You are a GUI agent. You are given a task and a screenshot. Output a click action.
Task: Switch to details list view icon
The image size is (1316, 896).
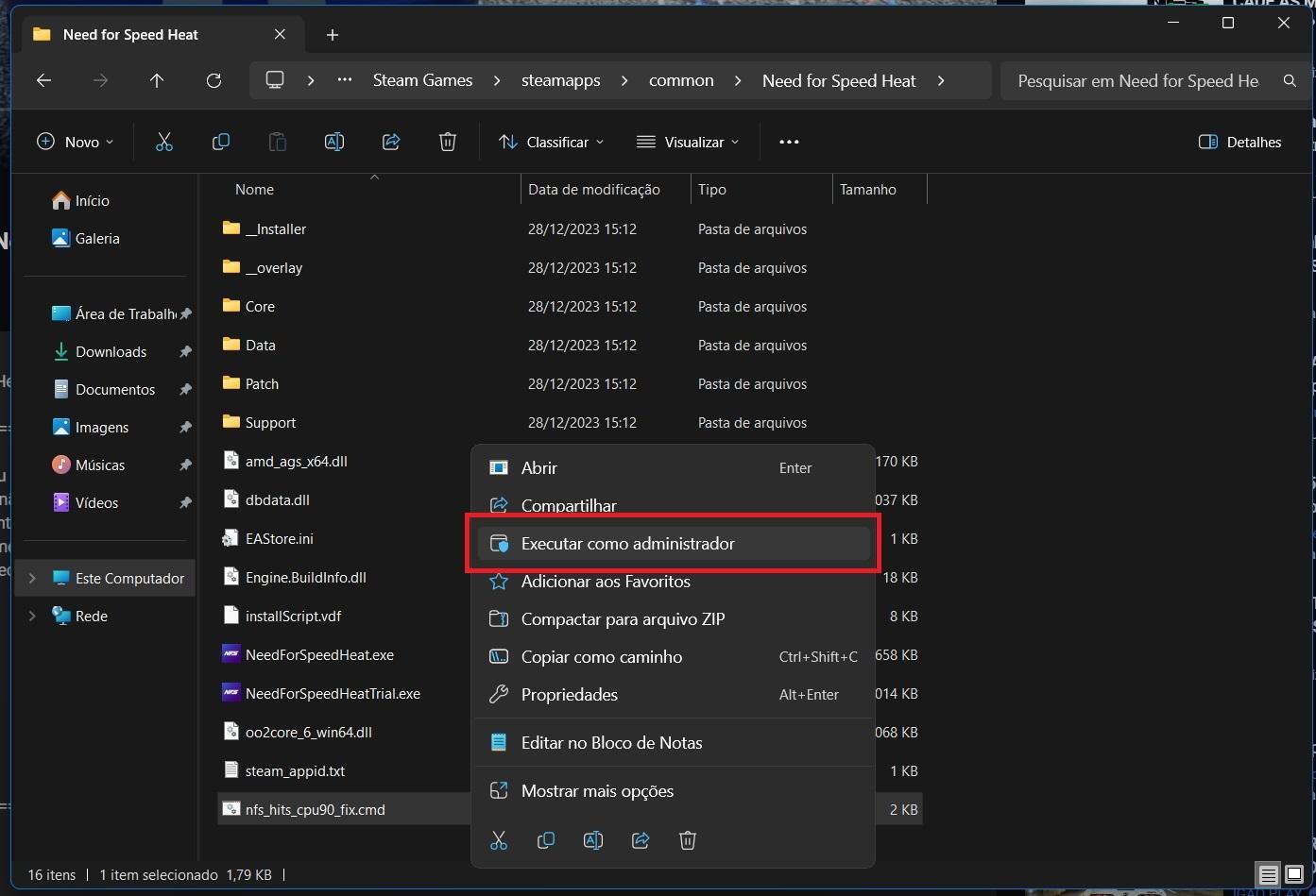pyautogui.click(x=1269, y=875)
